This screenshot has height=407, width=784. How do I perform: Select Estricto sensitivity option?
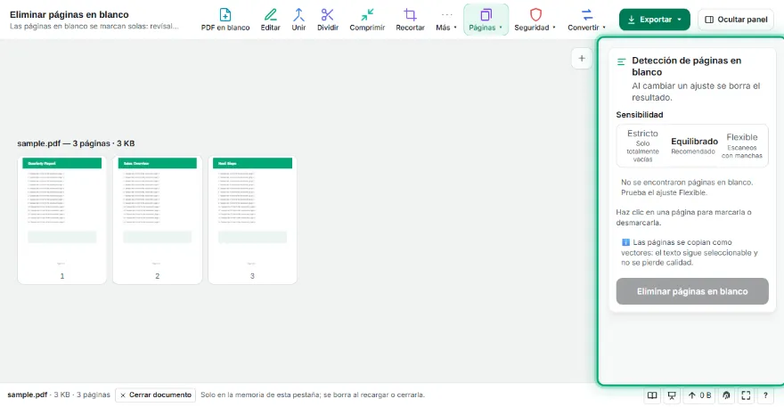(x=642, y=145)
